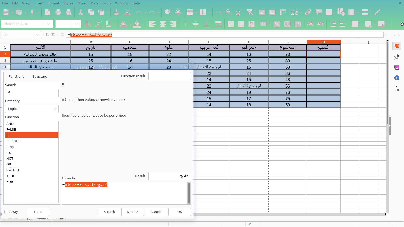Viewport: 404px width, 227px height.
Task: Click the Print toolbar icon
Action: click(x=58, y=12)
